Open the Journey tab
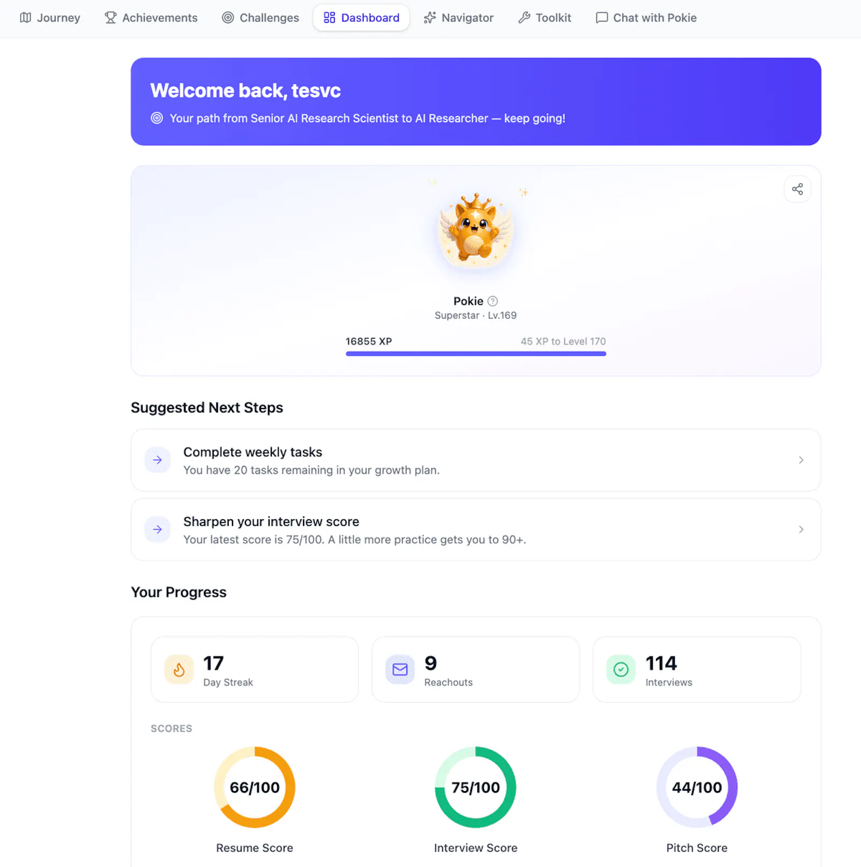This screenshot has width=861, height=867. 50,18
